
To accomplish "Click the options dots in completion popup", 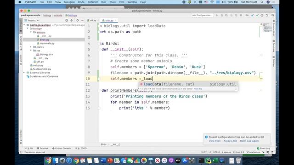I will pyautogui.click(x=236, y=89).
